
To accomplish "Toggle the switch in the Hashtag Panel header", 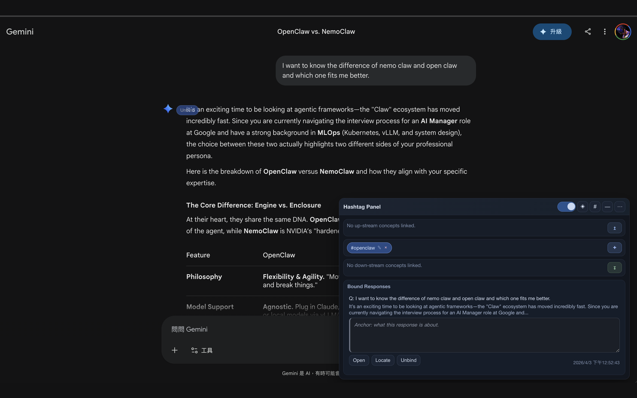I will (566, 206).
